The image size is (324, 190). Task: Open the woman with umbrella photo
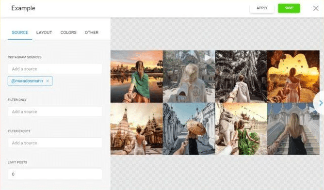pyautogui.click(x=189, y=129)
